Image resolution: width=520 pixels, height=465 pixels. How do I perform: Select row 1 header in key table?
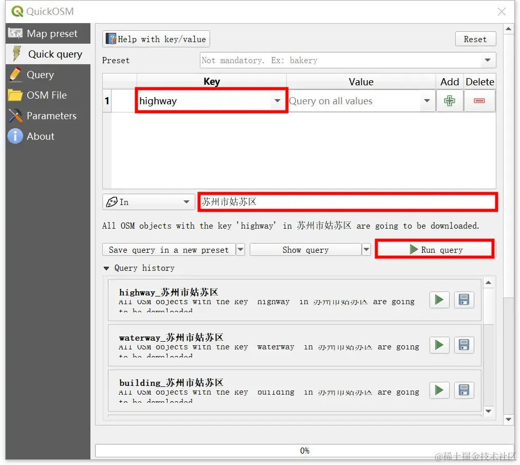107,101
